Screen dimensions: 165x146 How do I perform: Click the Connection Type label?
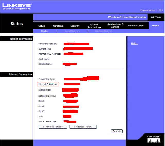(47, 79)
